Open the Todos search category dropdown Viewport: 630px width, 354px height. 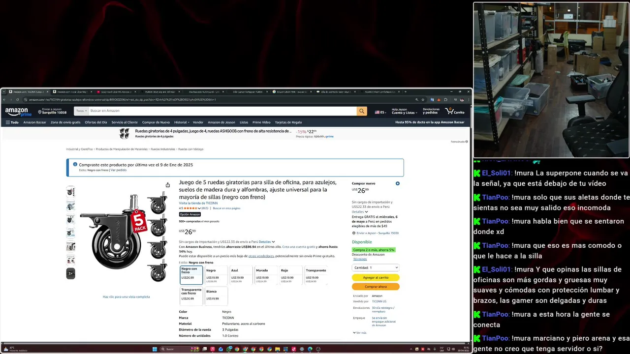[81, 111]
